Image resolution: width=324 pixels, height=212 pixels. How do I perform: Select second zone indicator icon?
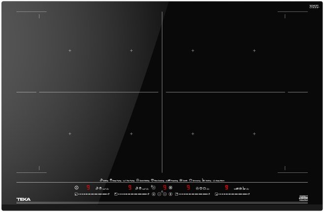(116, 194)
